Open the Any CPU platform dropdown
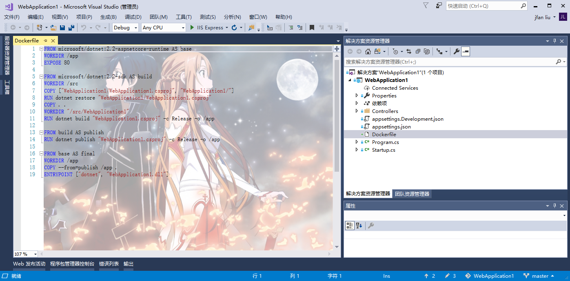Screen dimensions: 570x281 pos(183,28)
